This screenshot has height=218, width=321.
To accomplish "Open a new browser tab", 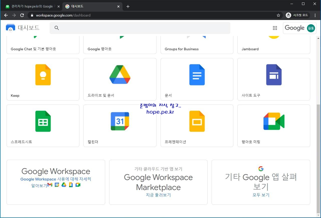I will point(128,6).
